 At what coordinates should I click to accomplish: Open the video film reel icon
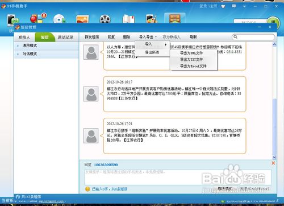(105, 19)
